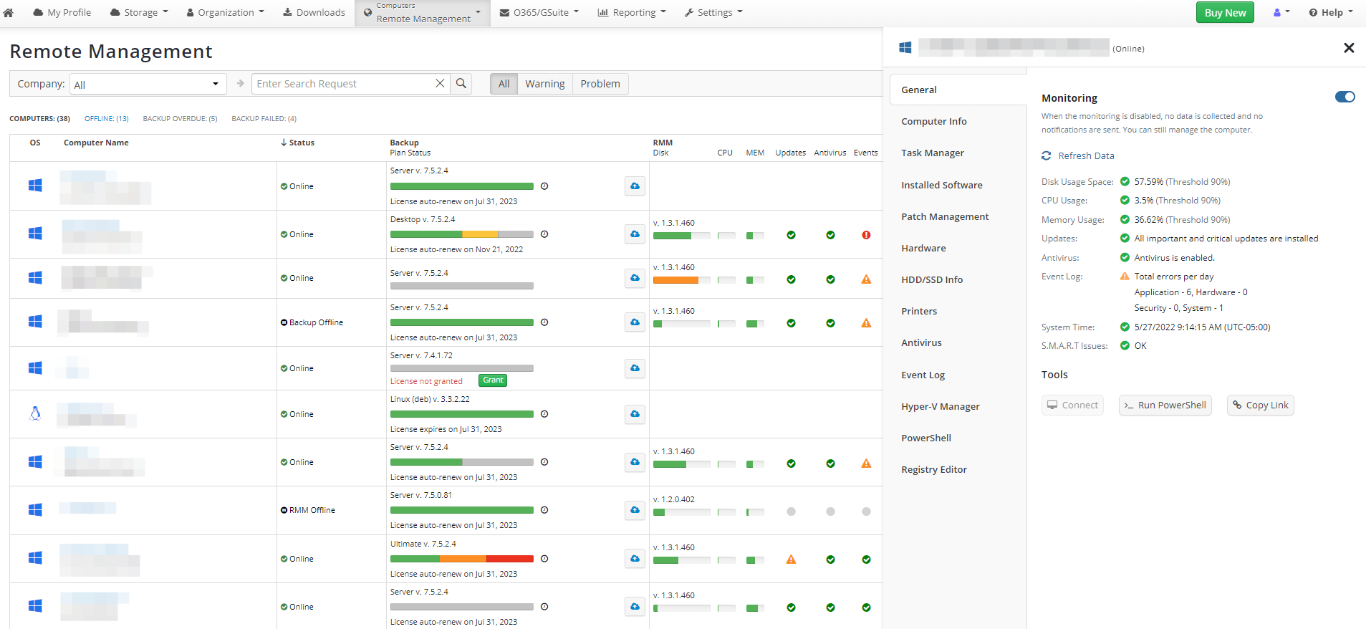This screenshot has width=1366, height=629.
Task: Expand the O365/GSuite menu
Action: [x=539, y=12]
